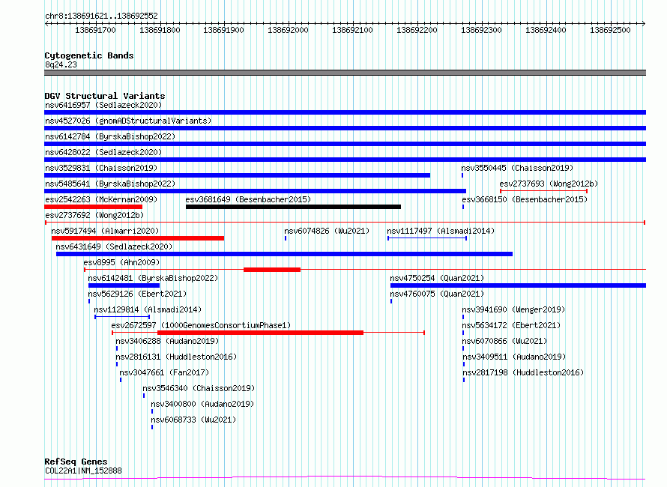The height and width of the screenshot is (487, 667).
Task: Click the COL22A1|NM_152888 gene label
Action: pyautogui.click(x=83, y=471)
